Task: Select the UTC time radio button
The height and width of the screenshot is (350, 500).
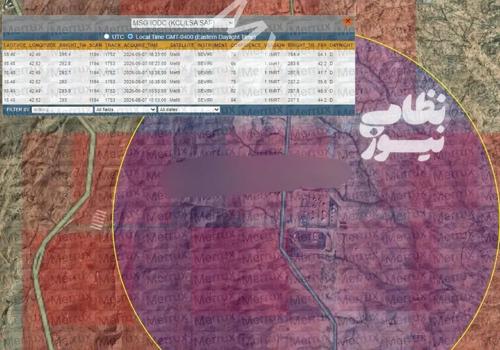Action: (x=107, y=37)
